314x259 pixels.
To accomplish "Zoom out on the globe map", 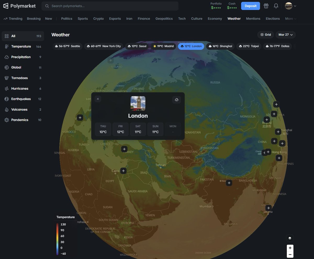I will (x=290, y=255).
